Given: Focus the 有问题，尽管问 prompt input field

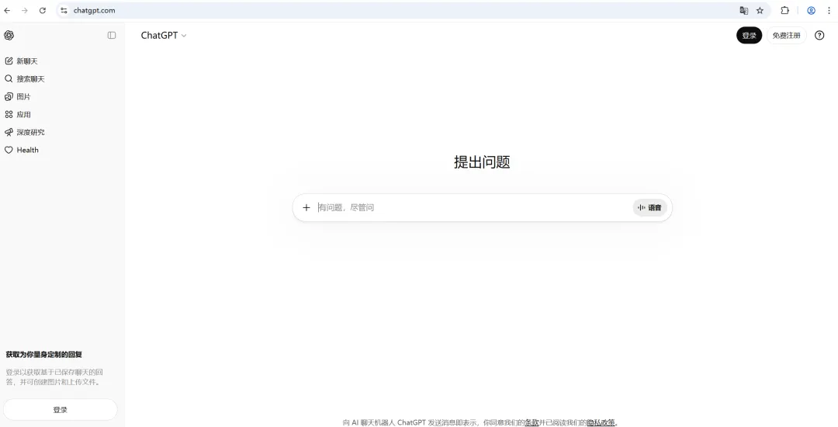Looking at the screenshot, I should pyautogui.click(x=473, y=207).
